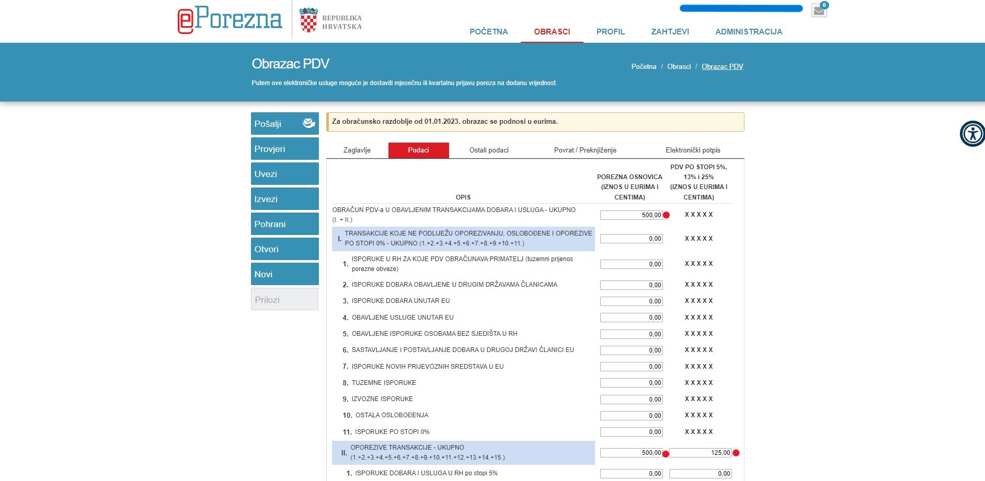
Task: Focus the total OBRAČUN PDV-a base field
Action: [631, 215]
